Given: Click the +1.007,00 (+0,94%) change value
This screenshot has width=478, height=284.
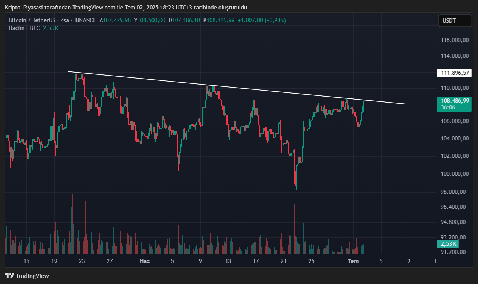Looking at the screenshot, I should tap(262, 20).
